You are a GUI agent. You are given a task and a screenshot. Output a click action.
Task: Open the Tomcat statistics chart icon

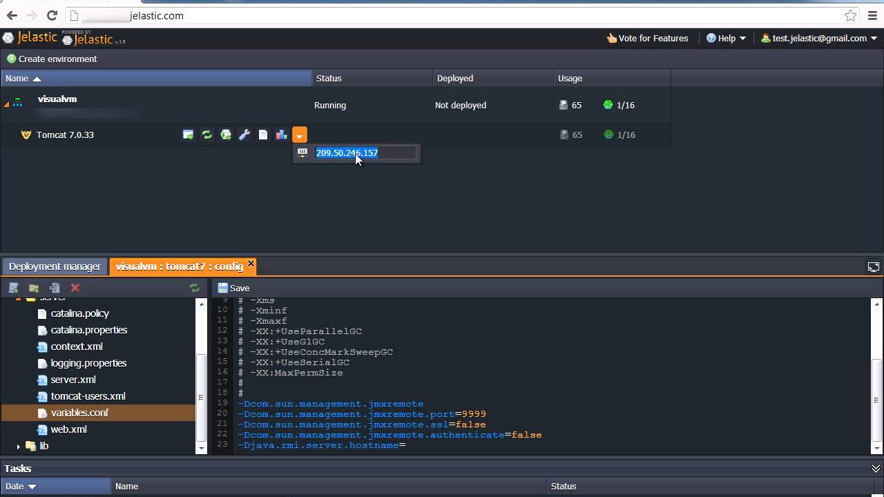tap(281, 135)
